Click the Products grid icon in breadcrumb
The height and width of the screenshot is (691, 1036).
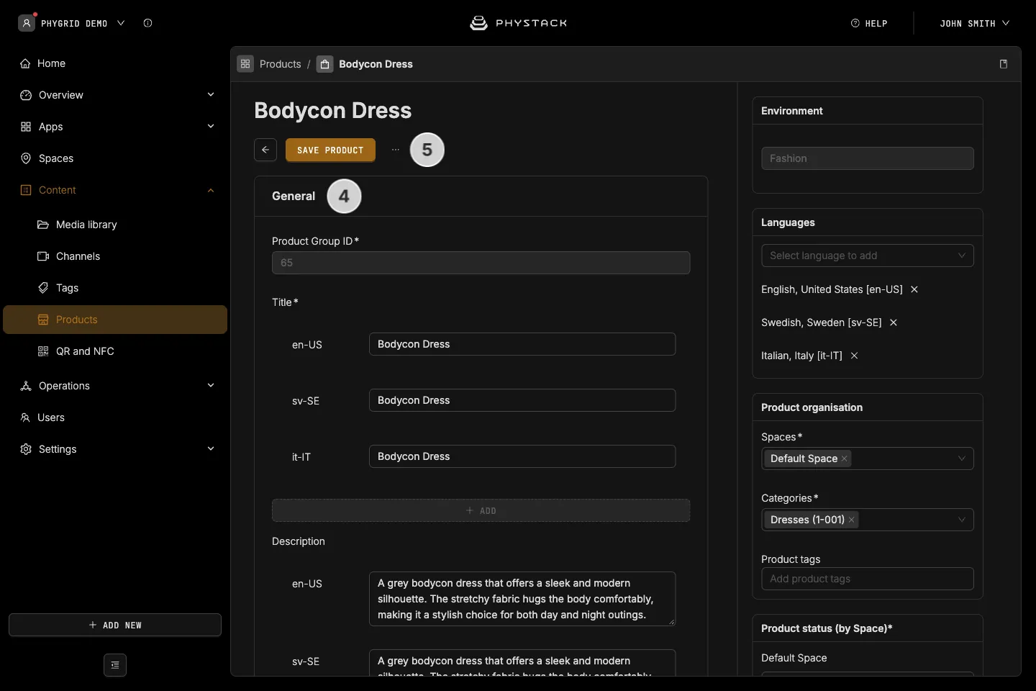245,64
